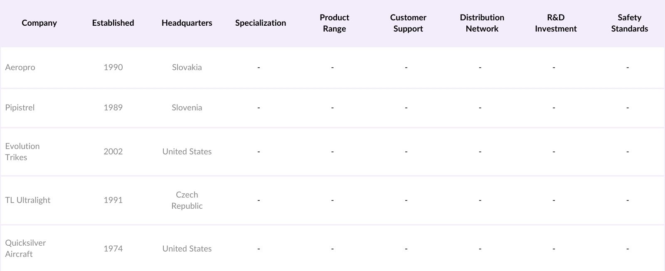Click the Safety Standards column header
This screenshot has height=271, width=665.
pyautogui.click(x=629, y=23)
